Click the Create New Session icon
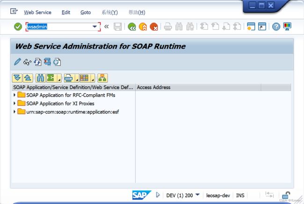Screen dimensions: 304x204 (251, 27)
